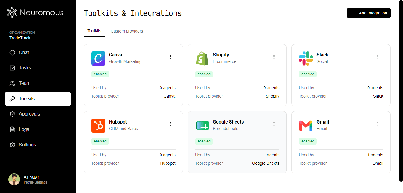The width and height of the screenshot is (403, 193).
Task: Click the Canva card title
Action: (115, 55)
